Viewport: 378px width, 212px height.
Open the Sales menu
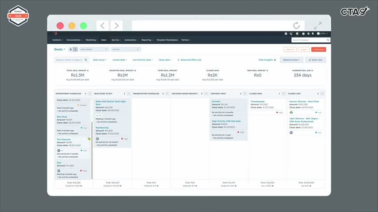(x=104, y=40)
